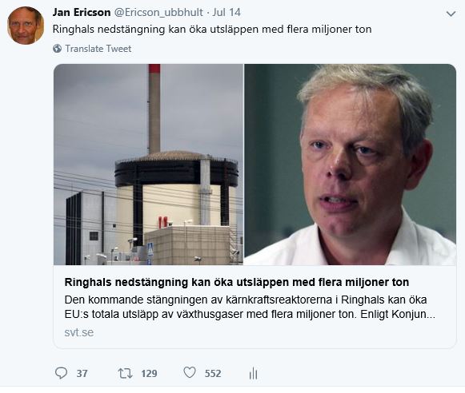Click the globe icon beside Translate Tweet
The image size is (465, 393).
[58, 48]
